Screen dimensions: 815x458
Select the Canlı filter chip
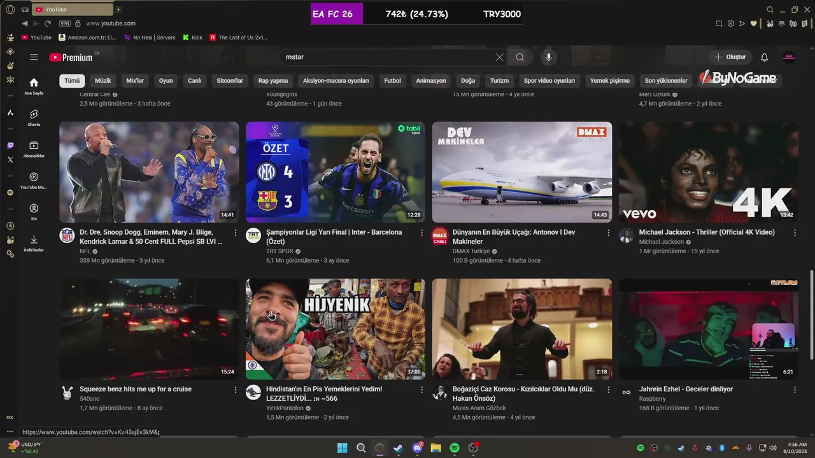194,81
